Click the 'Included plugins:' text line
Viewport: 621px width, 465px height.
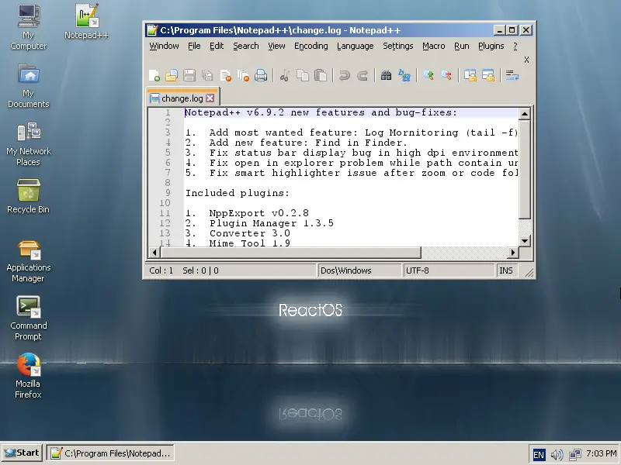[238, 193]
